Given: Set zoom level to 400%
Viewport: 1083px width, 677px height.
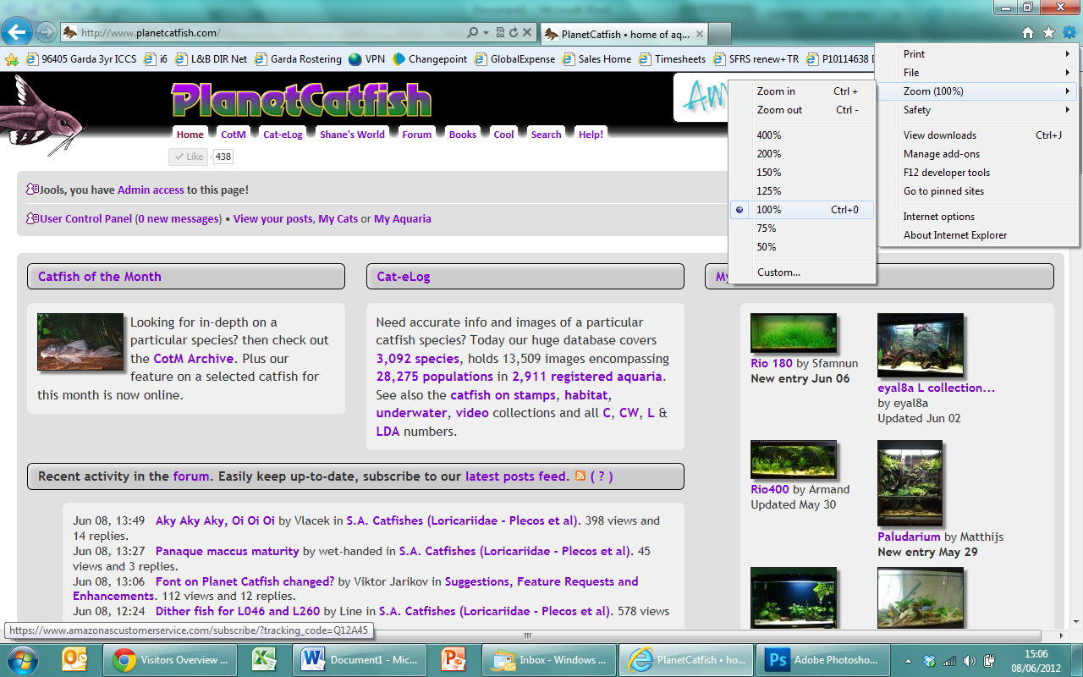Looking at the screenshot, I should point(802,135).
